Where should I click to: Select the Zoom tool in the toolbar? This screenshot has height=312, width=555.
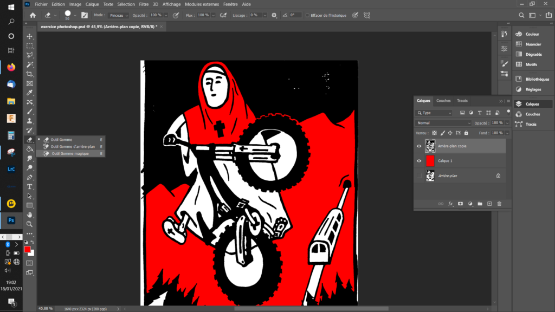[30, 224]
